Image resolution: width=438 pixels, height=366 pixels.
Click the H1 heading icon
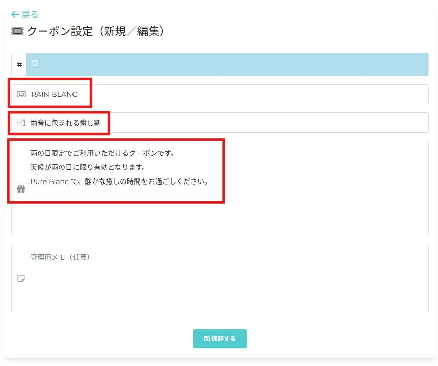[21, 123]
